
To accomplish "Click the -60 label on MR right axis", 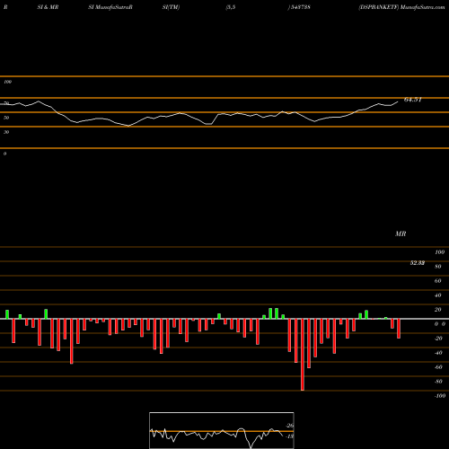I will coord(438,367).
